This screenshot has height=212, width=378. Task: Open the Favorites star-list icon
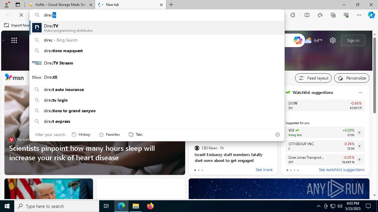click(x=320, y=15)
